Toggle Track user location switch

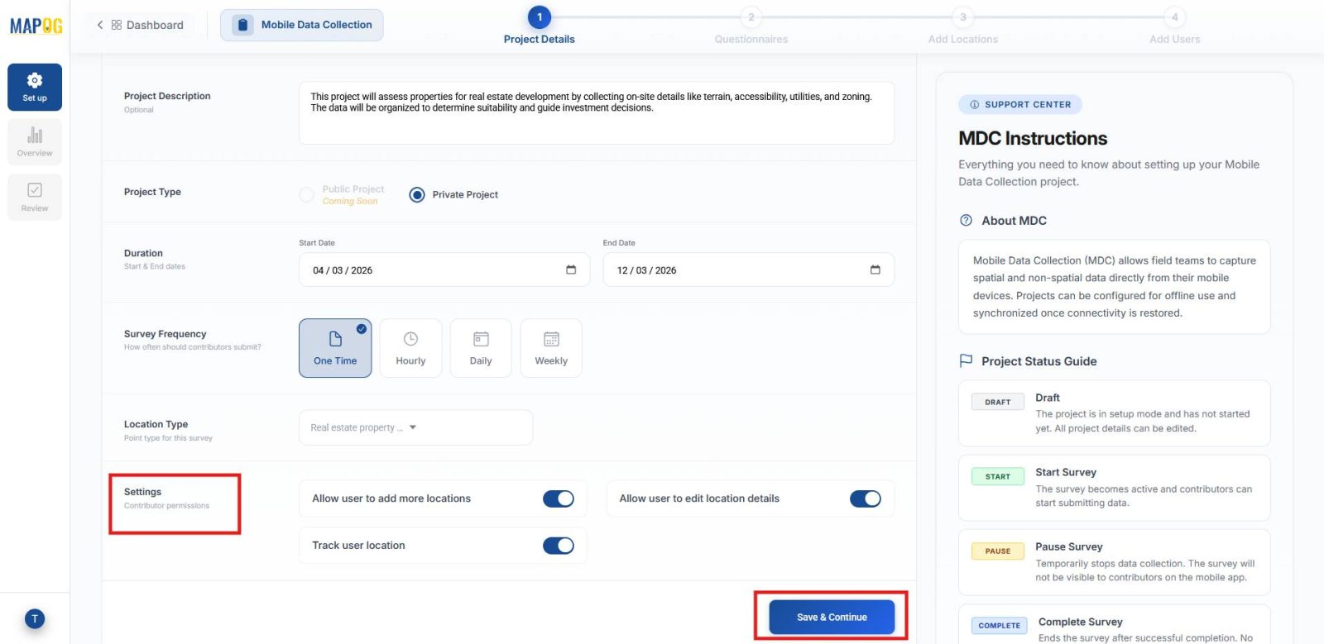coord(559,546)
